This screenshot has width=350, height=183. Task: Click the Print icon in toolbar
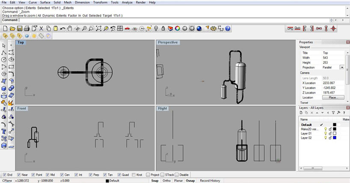click(x=27, y=29)
